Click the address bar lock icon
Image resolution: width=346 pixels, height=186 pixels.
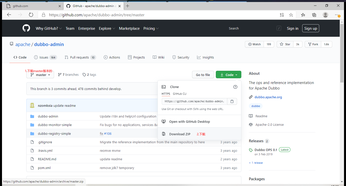click(44, 15)
